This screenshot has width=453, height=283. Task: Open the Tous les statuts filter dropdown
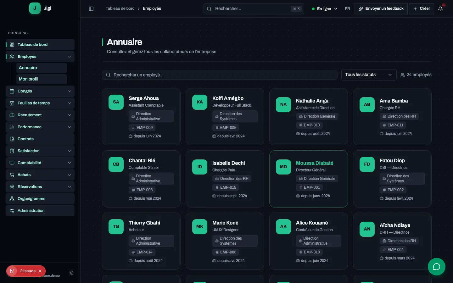[369, 75]
